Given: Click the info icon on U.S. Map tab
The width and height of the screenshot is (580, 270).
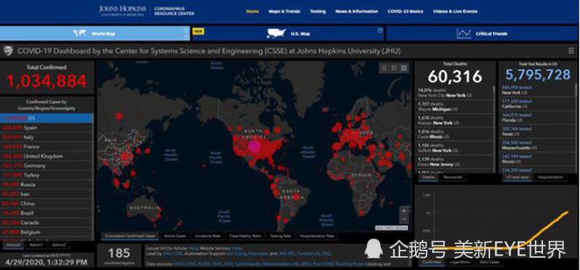Looking at the screenshot, I should click(379, 30).
